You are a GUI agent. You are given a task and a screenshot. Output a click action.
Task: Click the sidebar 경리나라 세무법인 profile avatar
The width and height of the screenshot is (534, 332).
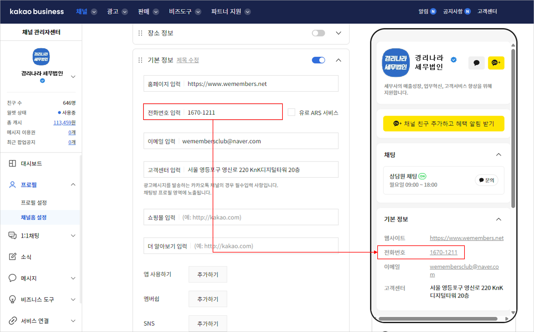[x=41, y=57]
